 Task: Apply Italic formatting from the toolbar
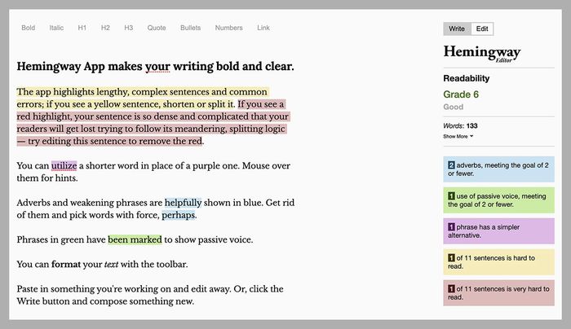tap(56, 28)
